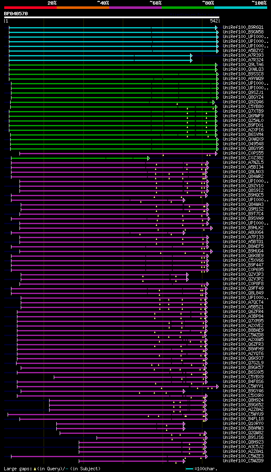271x472 pixels.
Task: Click UniRef100_B9SVA9 in the list
Action: pos(243,218)
